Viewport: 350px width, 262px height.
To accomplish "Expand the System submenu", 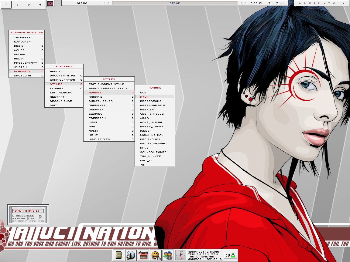I will click(26, 67).
